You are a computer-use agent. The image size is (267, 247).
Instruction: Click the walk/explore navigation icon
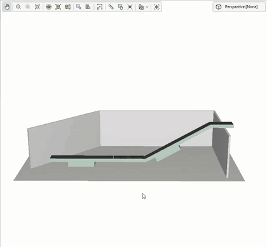tap(156, 7)
